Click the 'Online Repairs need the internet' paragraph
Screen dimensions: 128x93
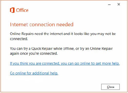click(63, 36)
